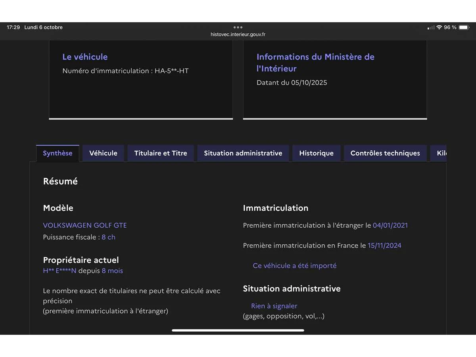476x357 pixels.
Task: Click the French registration date 15/11/2024
Action: 384,246
